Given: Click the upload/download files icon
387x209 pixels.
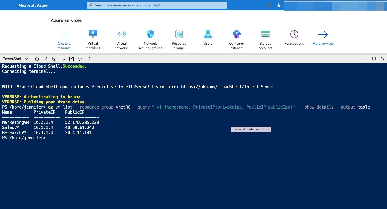Looking at the screenshot, I should click(63, 59).
